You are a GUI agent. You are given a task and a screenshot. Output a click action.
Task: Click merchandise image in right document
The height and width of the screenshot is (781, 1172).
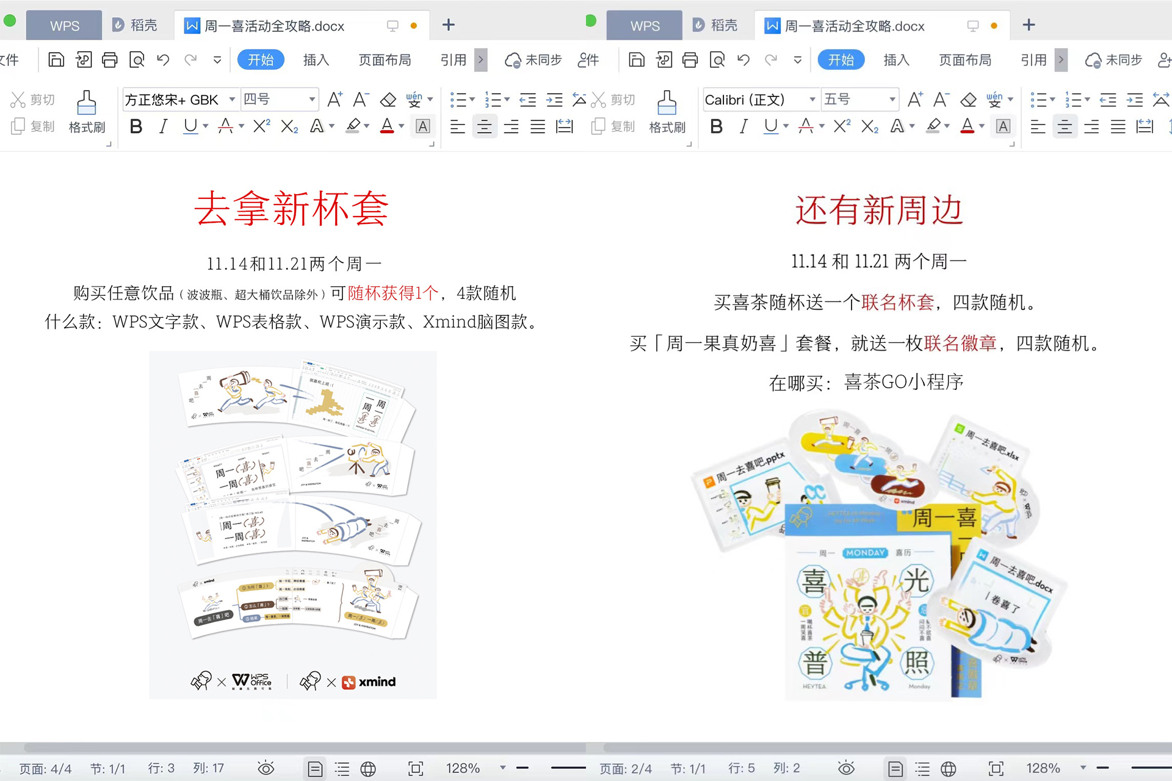pyautogui.click(x=879, y=555)
